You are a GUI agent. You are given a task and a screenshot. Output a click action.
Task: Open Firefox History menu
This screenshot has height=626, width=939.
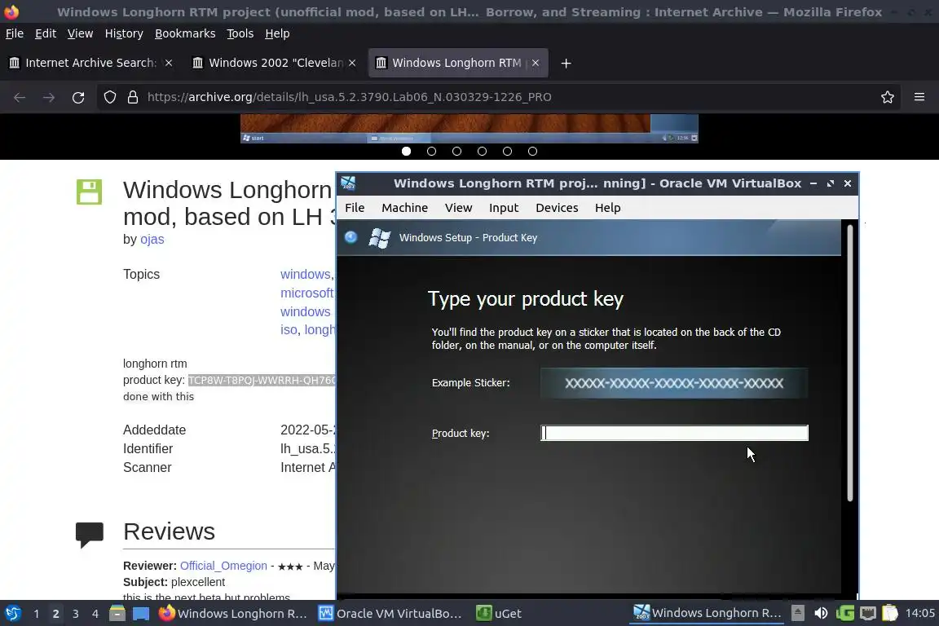coord(124,33)
